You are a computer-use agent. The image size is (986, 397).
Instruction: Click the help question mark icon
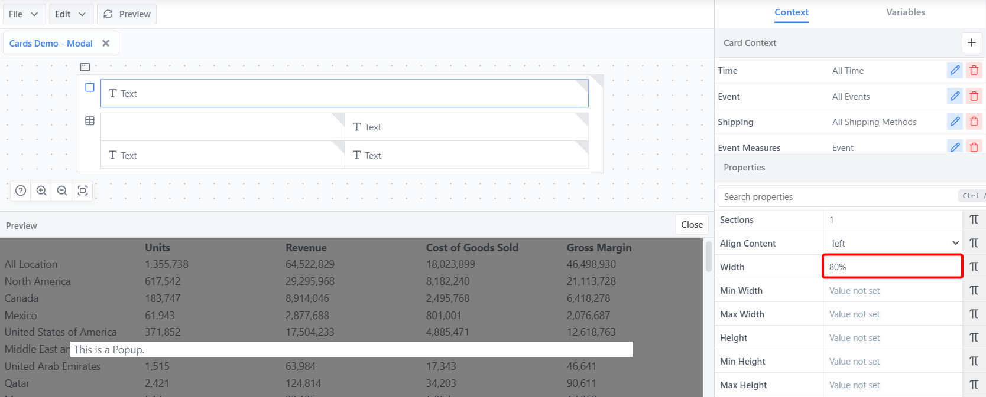pyautogui.click(x=21, y=191)
